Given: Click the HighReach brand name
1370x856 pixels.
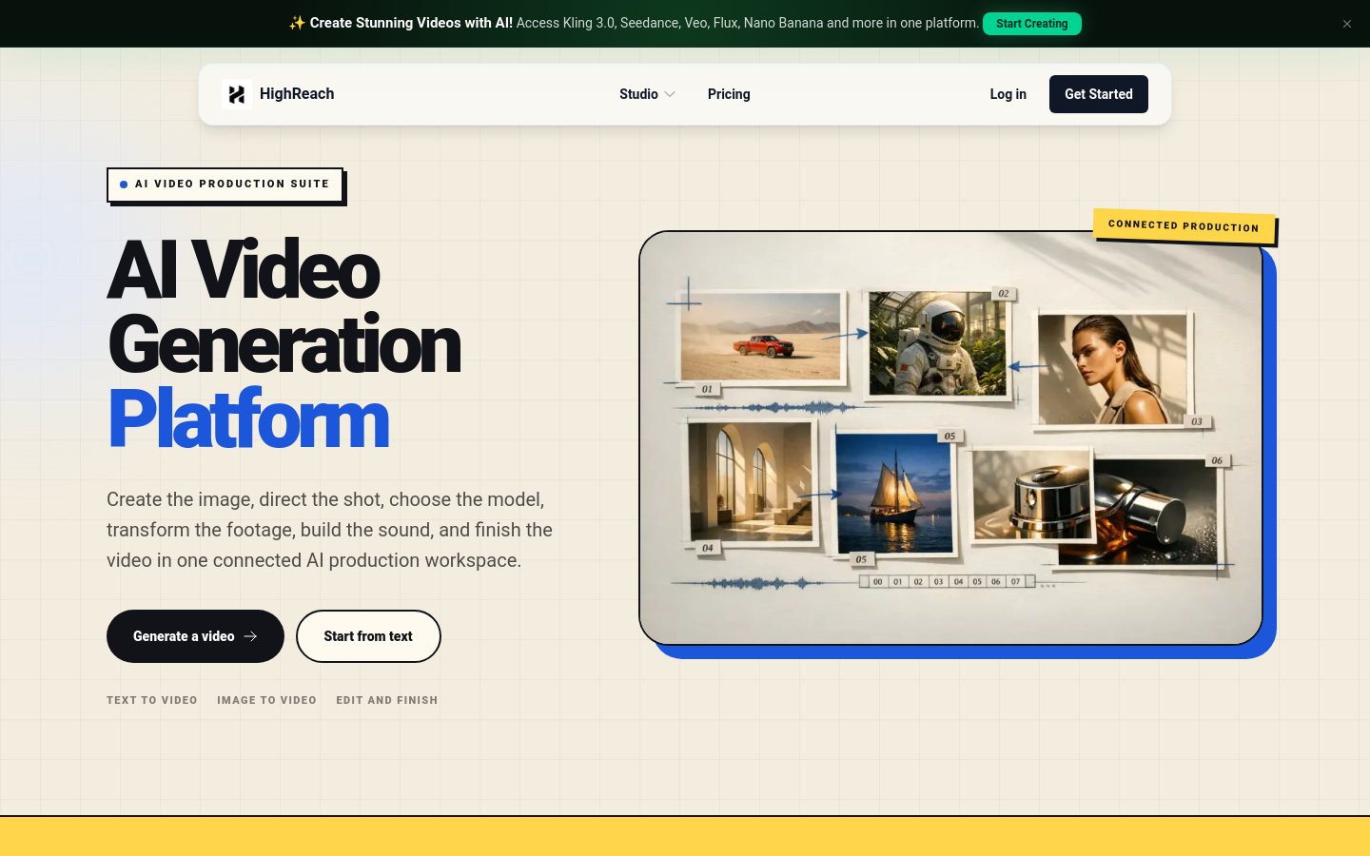Looking at the screenshot, I should click(x=297, y=94).
